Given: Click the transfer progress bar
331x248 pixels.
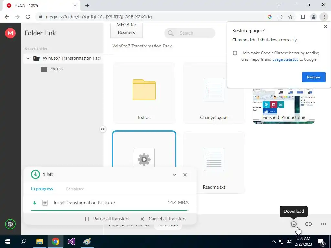Looking at the screenshot, I should tap(110, 210).
